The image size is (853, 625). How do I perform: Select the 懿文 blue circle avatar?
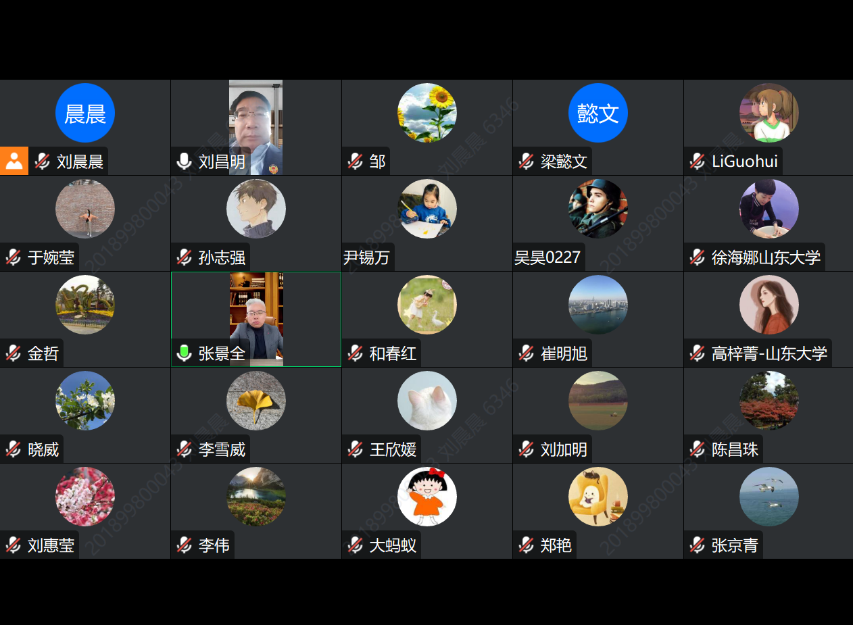click(598, 113)
